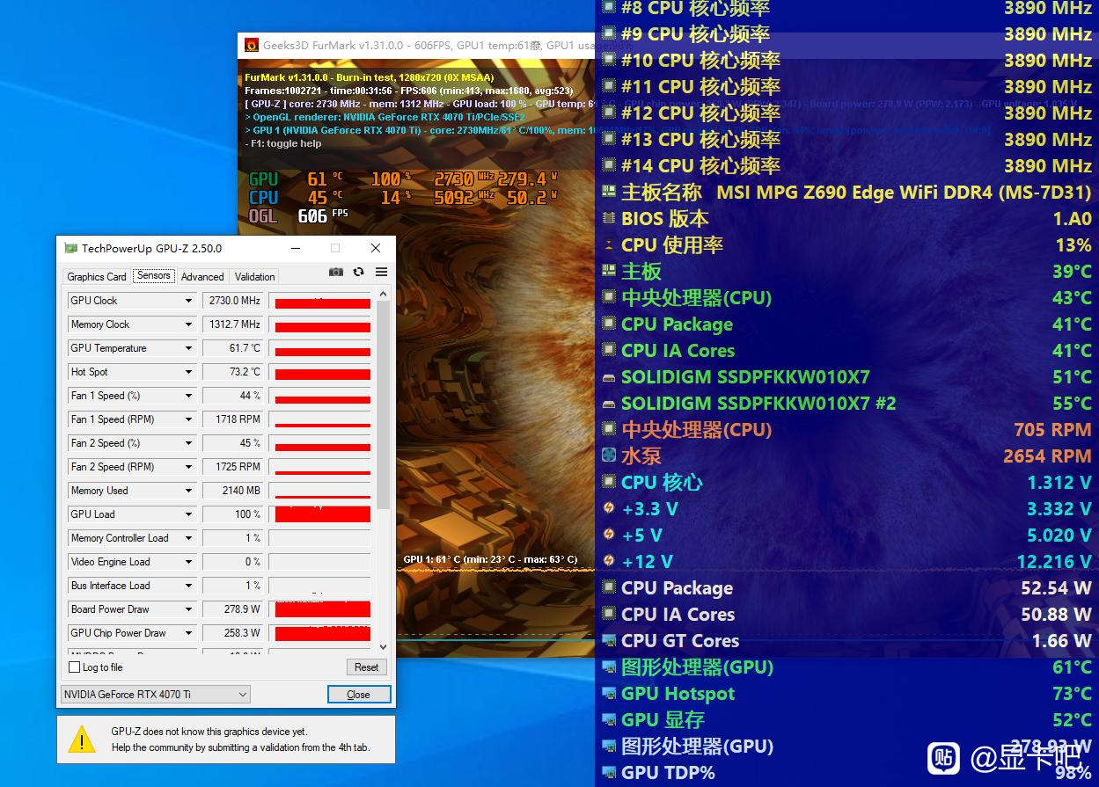This screenshot has width=1099, height=787.
Task: Expand the GPU Load sensor dropdown
Action: pos(188,514)
